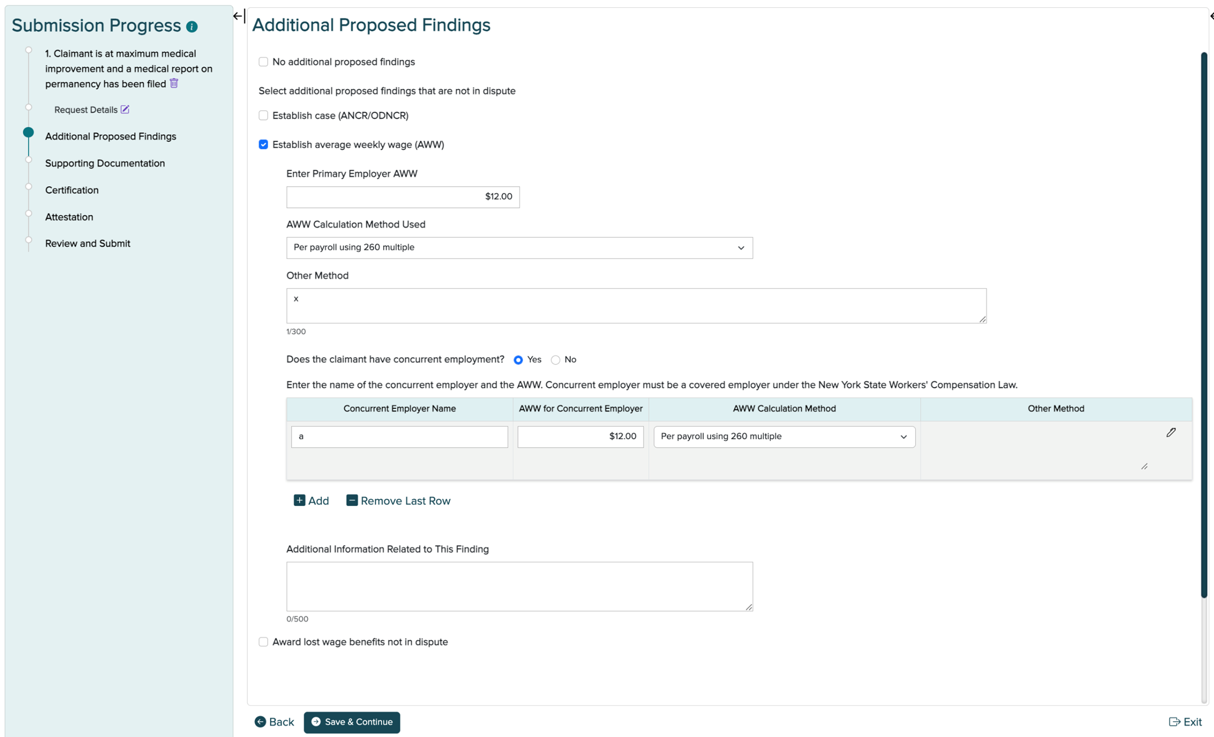
Task: Click the Exit icon at bottom right
Action: tap(1174, 722)
